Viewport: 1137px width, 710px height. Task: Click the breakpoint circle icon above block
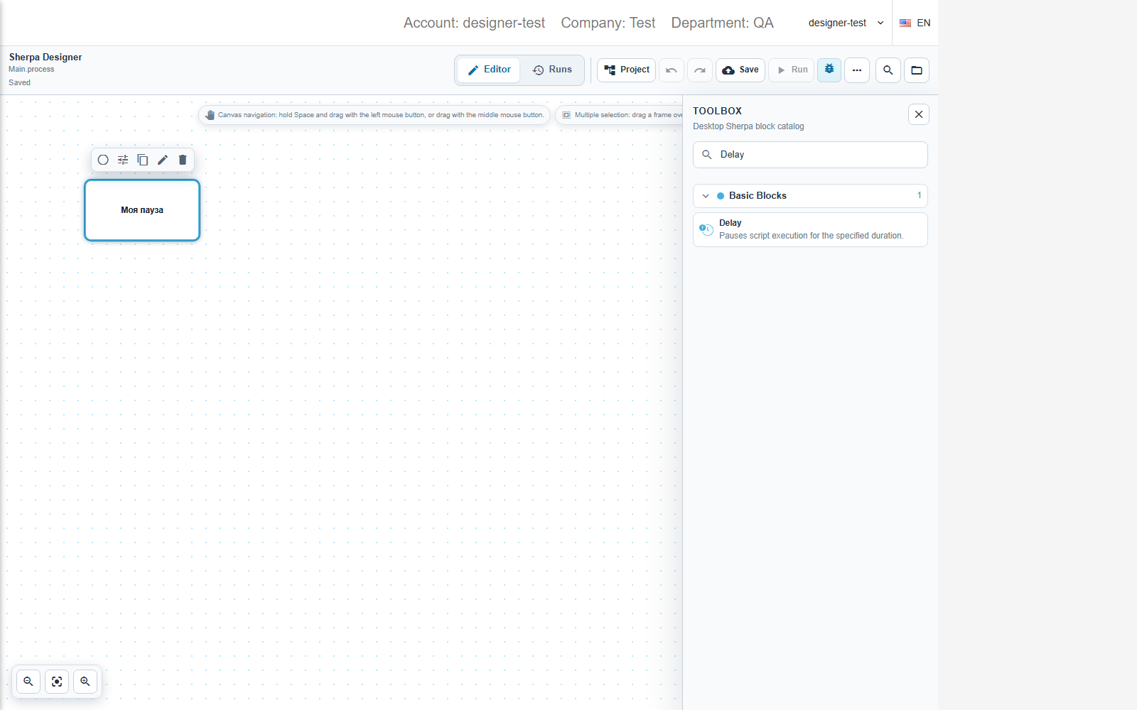tap(103, 160)
